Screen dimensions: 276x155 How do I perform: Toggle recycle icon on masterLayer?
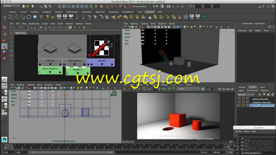pos(243,106)
